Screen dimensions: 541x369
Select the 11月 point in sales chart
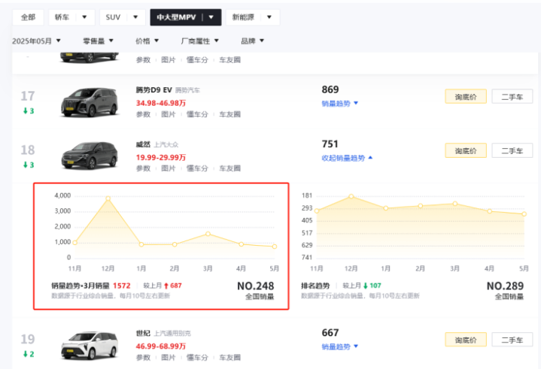(x=75, y=243)
